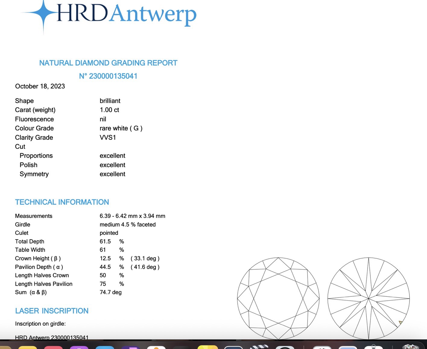Click the Shape label
The image size is (427, 349).
coord(24,101)
